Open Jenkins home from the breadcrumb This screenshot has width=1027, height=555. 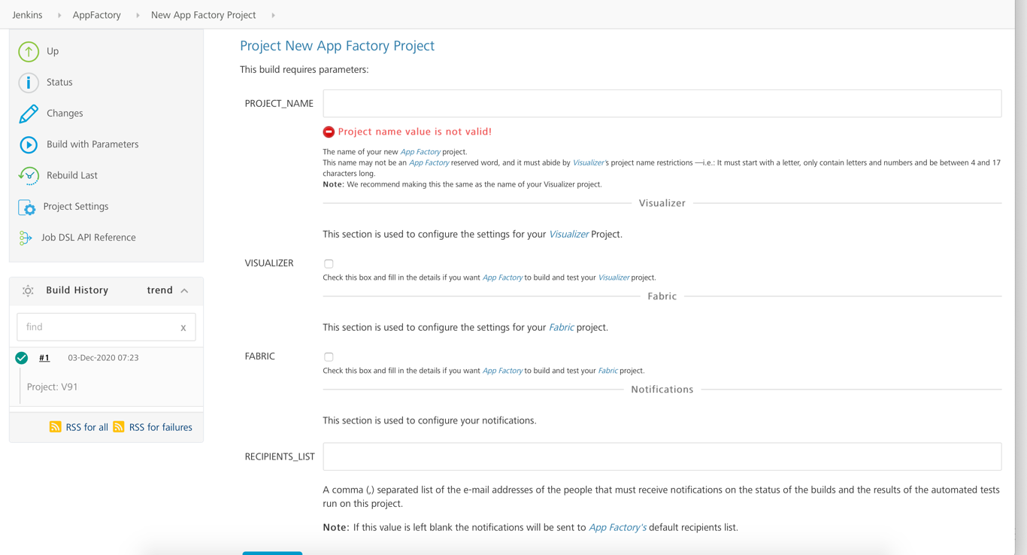[27, 15]
